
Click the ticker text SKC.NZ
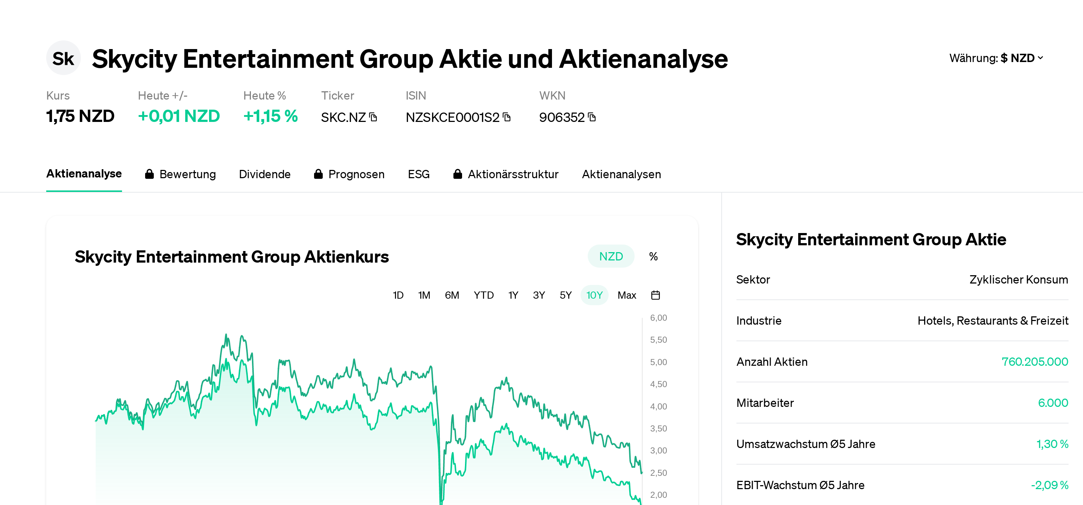(343, 117)
